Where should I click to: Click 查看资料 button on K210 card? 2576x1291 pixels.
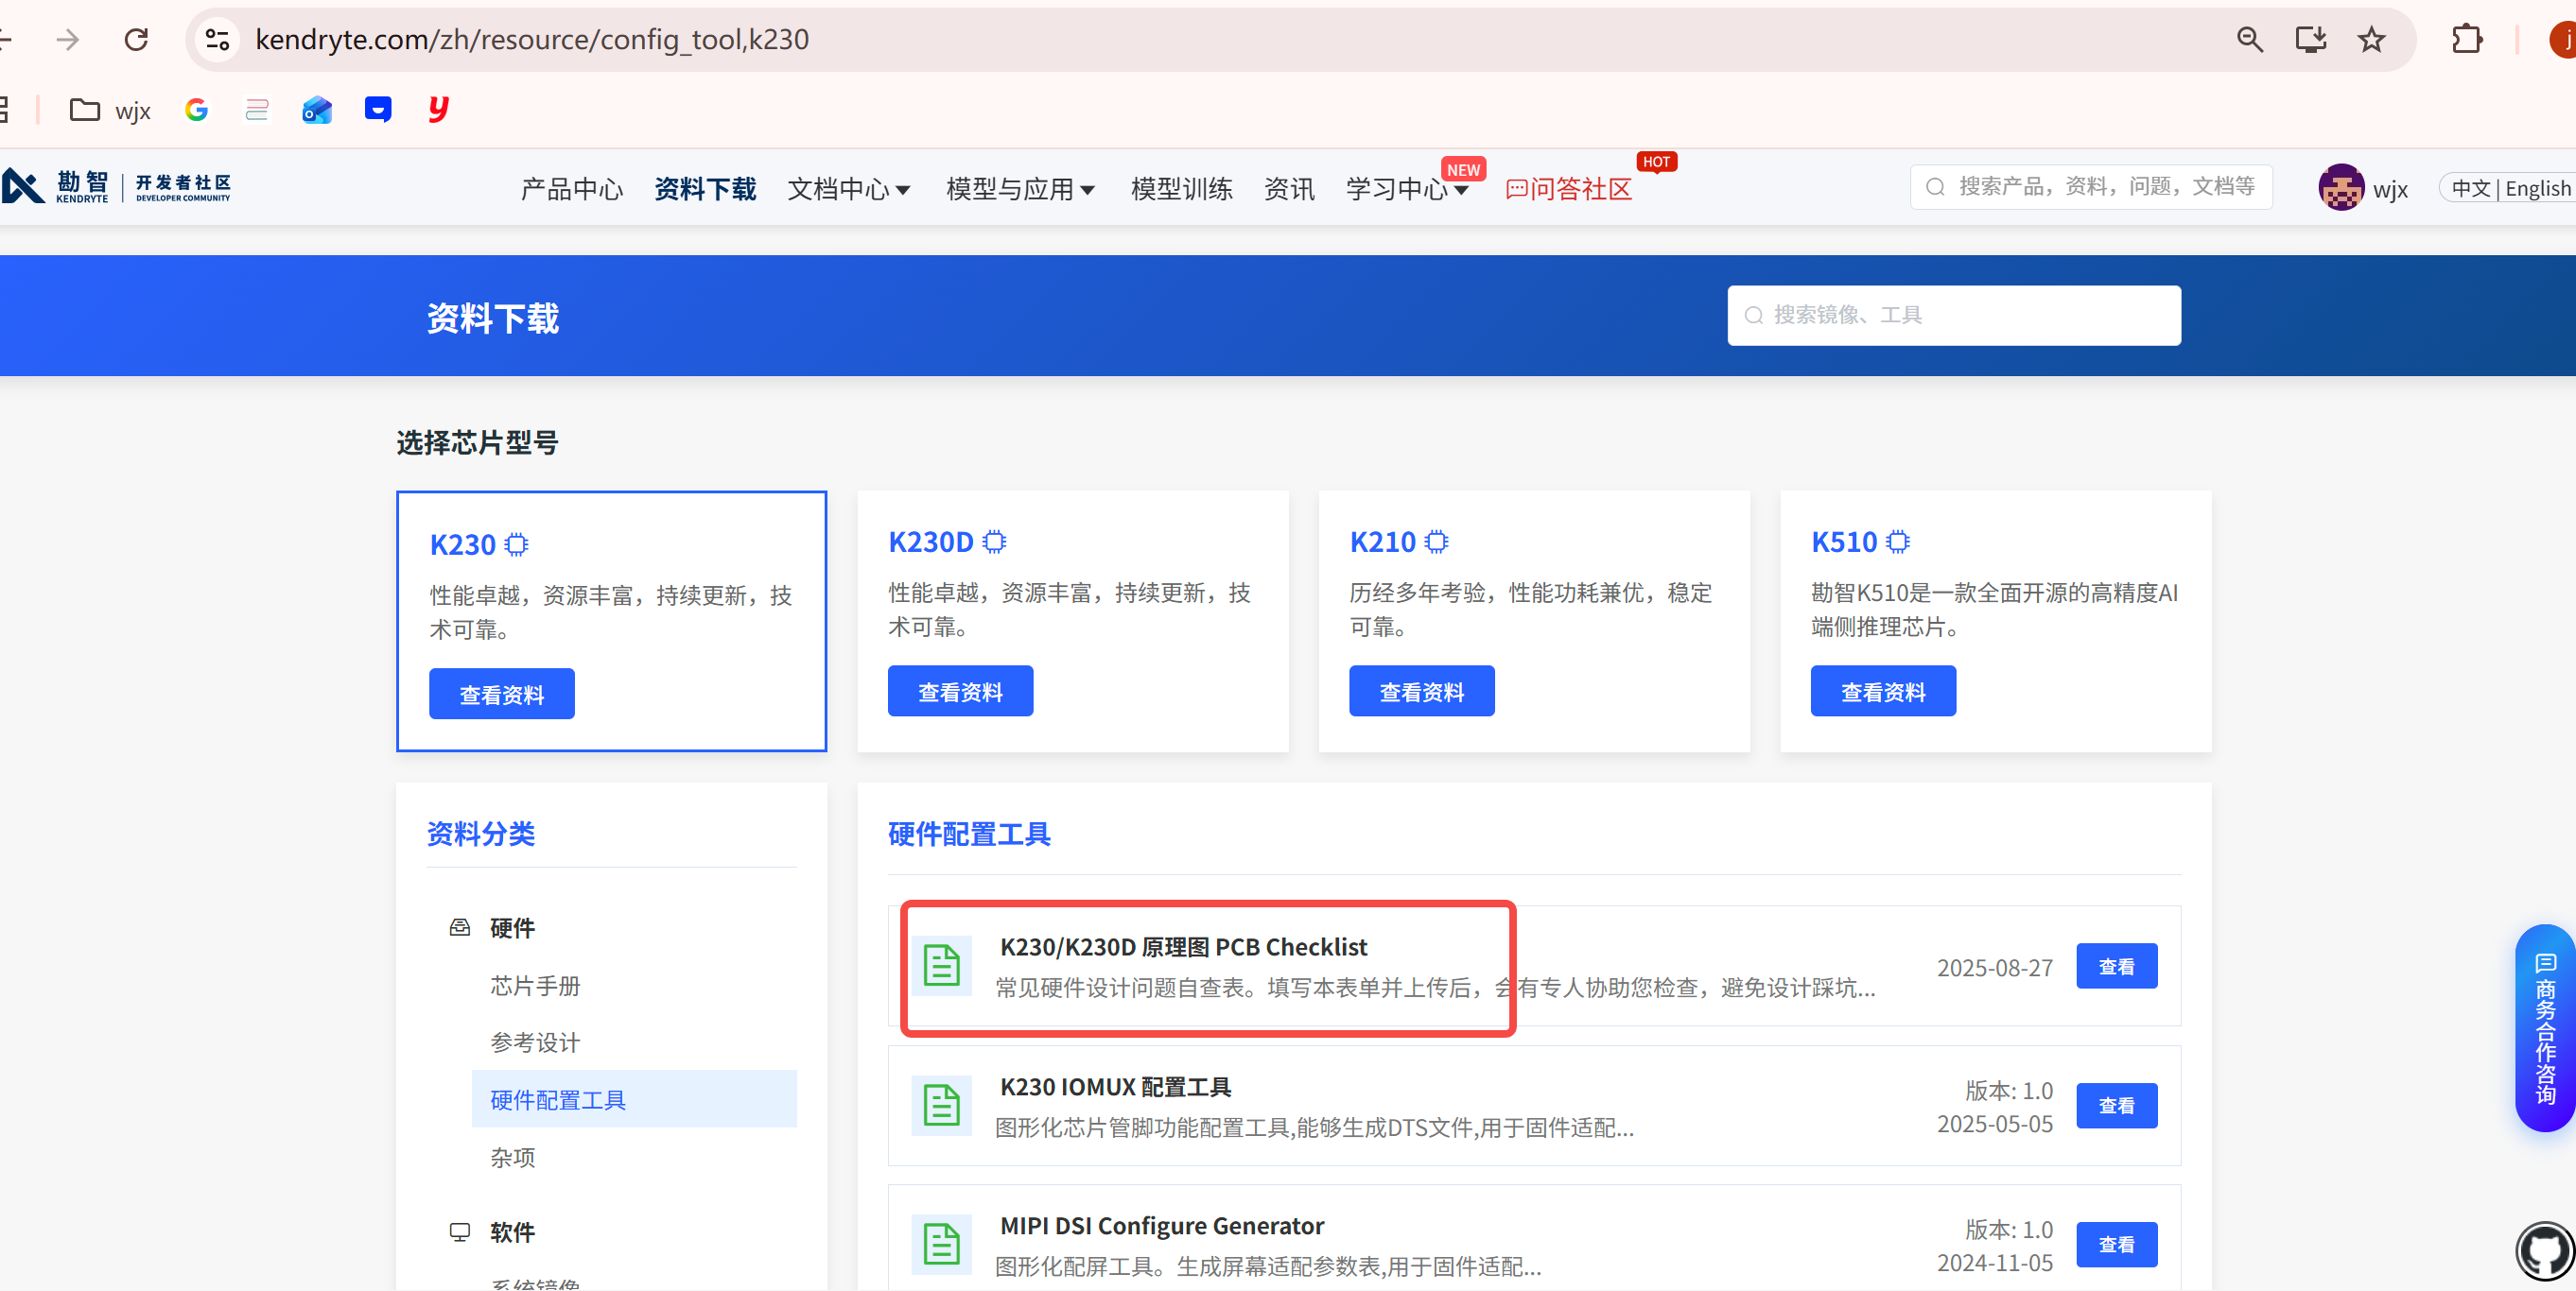(x=1422, y=692)
